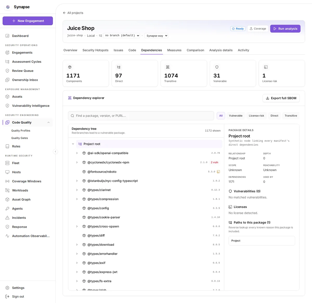Viewport: 312px width, 303px height.
Task: Open the branch dropdown
Action: pyautogui.click(x=121, y=35)
